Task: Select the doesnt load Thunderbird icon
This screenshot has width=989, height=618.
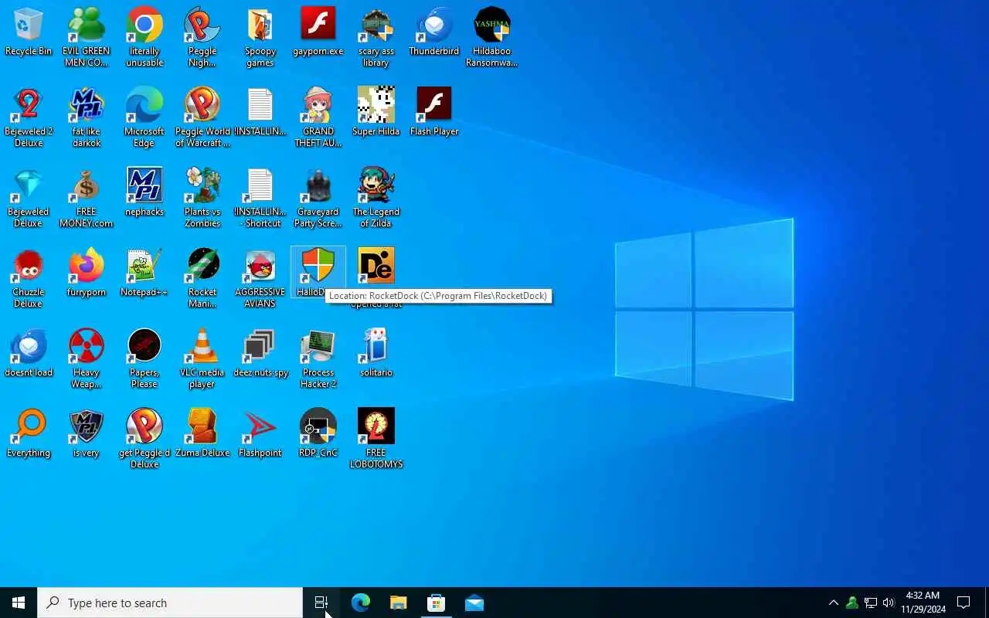Action: point(29,353)
